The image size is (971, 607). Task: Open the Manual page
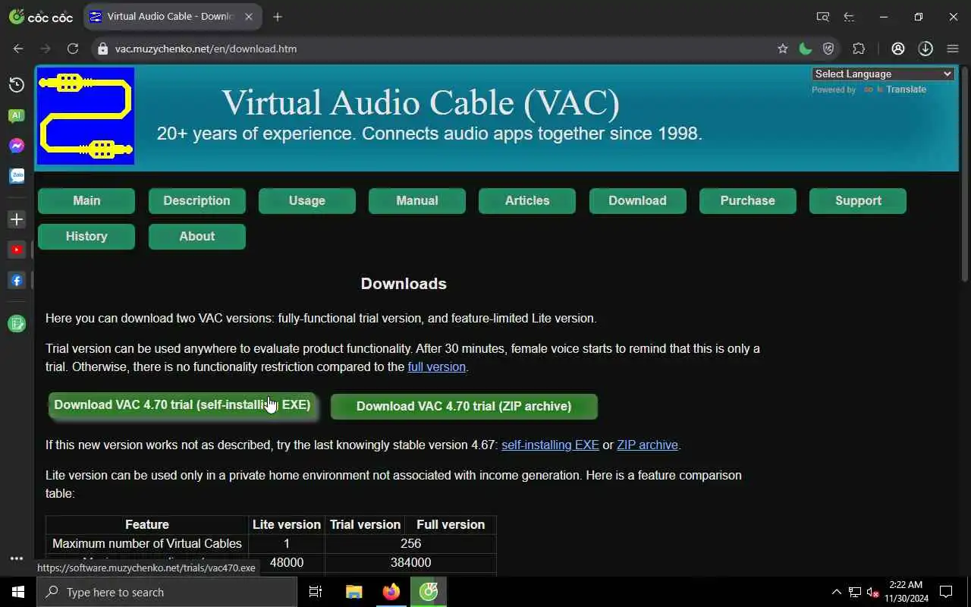click(417, 201)
